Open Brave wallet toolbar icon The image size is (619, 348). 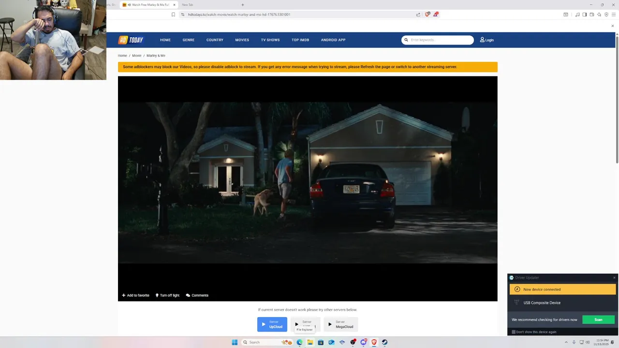click(x=592, y=14)
